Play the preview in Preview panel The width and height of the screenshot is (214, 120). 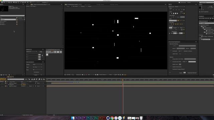[204, 18]
